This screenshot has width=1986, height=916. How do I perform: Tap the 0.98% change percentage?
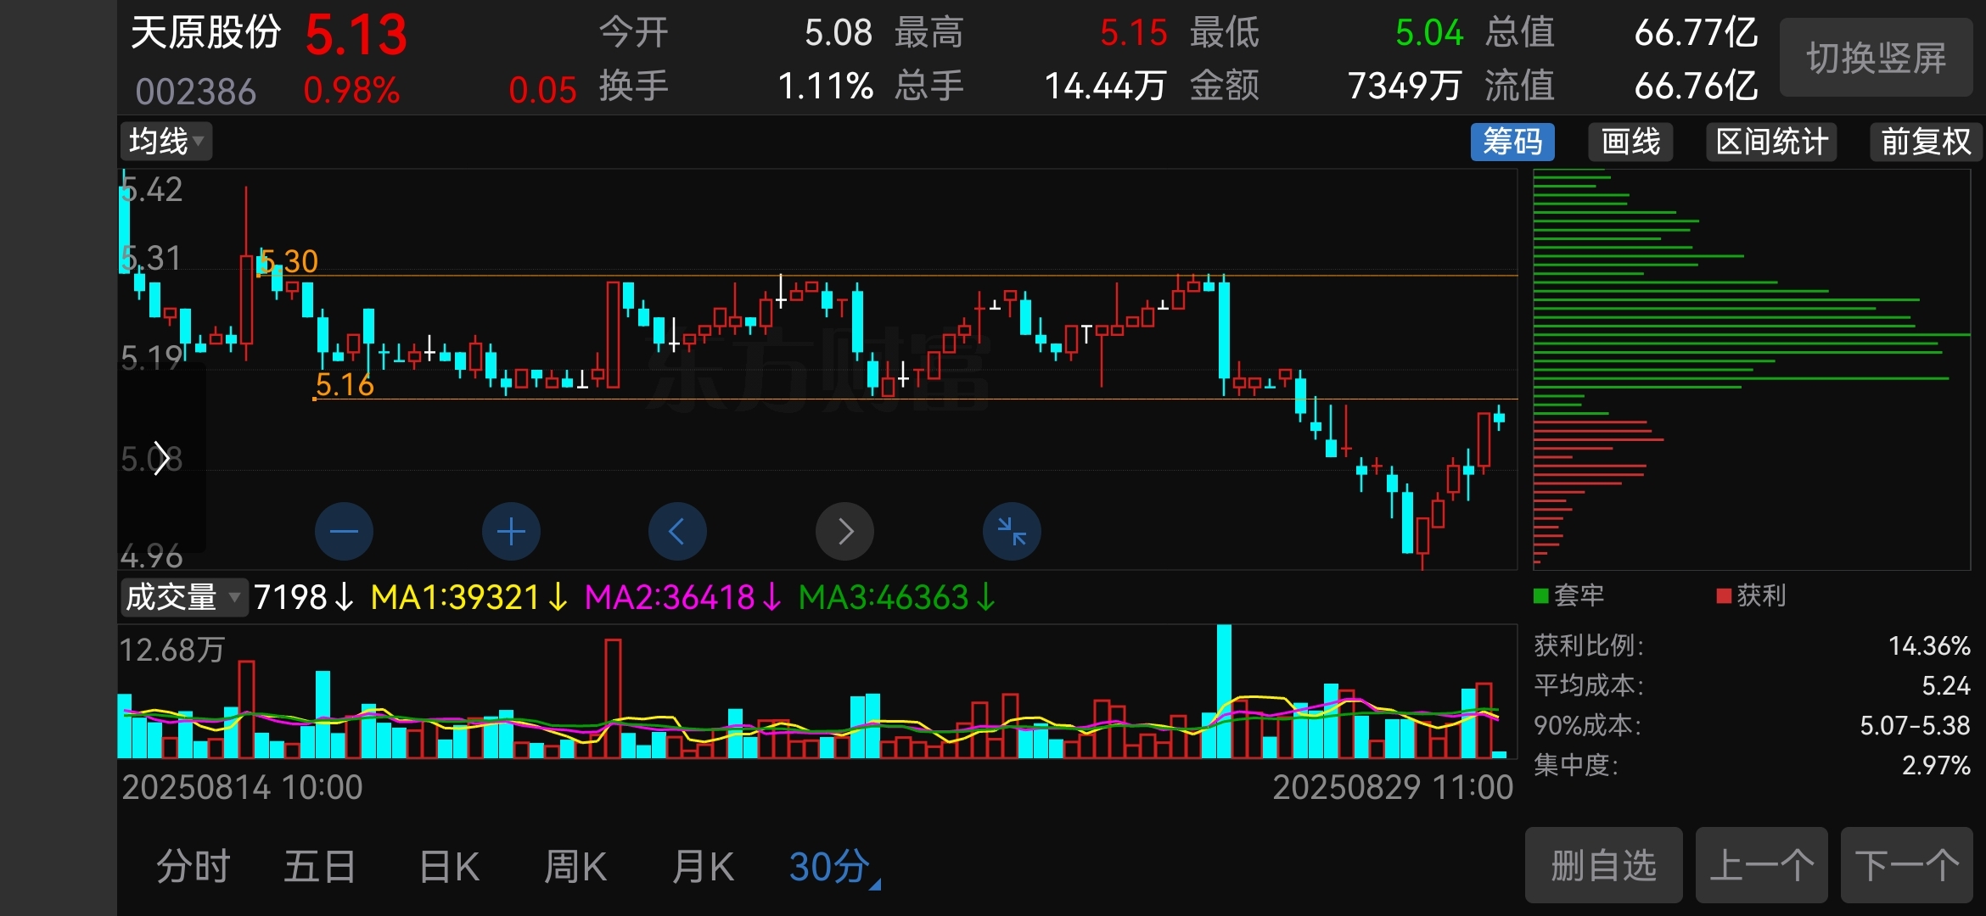pos(351,90)
